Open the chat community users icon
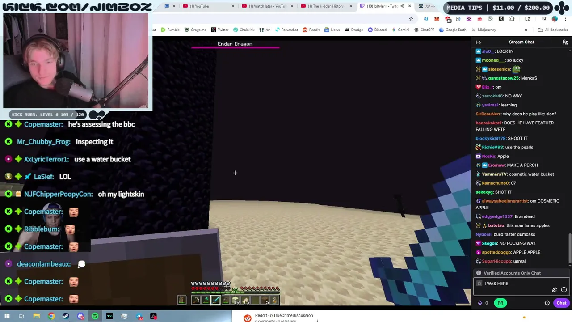 (565, 42)
